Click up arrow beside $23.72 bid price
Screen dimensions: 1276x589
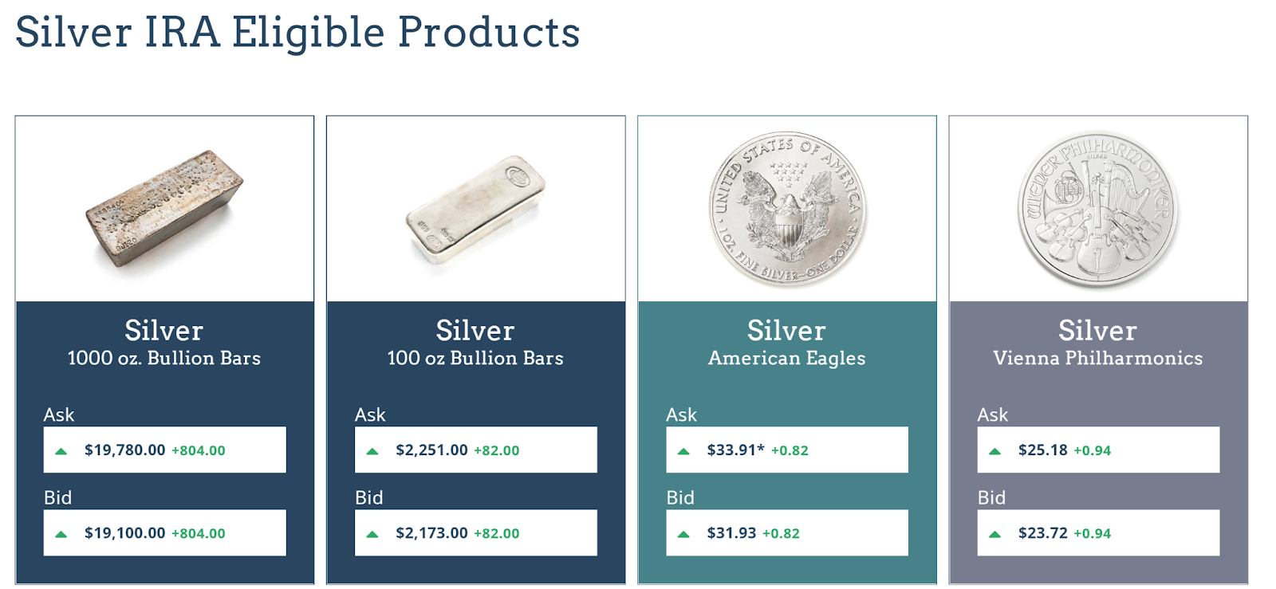coord(994,534)
